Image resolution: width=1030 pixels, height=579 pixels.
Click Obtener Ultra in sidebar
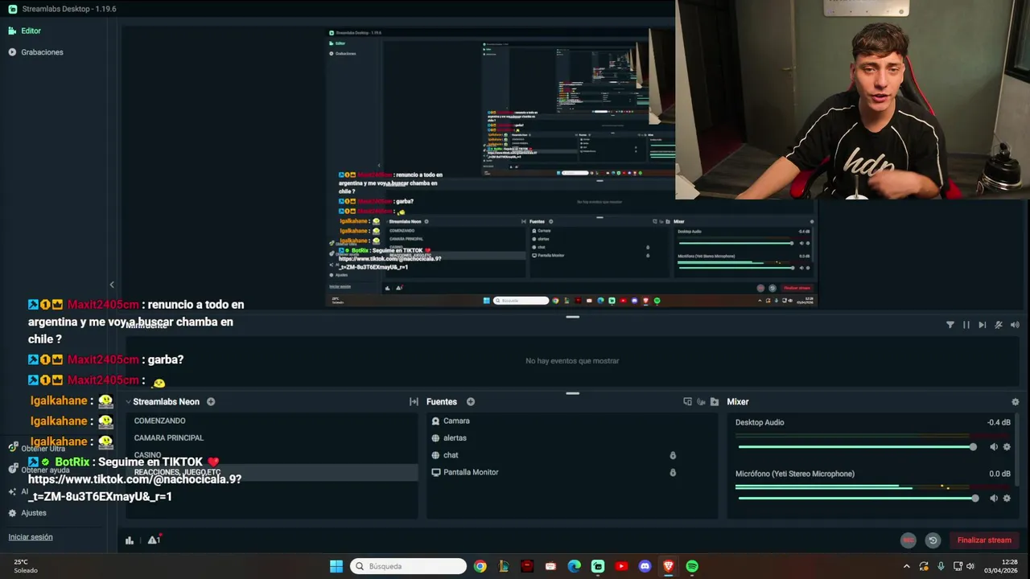pos(37,449)
